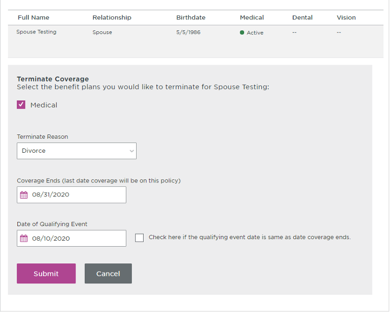Check qualifying event same as coverage ends box

coord(139,238)
